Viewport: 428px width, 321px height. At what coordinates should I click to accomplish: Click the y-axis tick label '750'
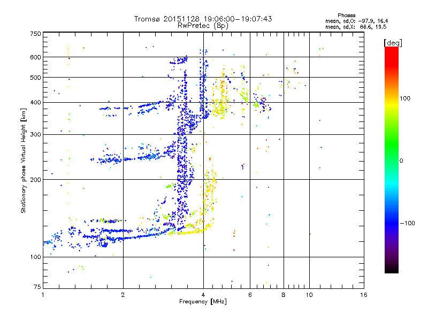point(35,34)
